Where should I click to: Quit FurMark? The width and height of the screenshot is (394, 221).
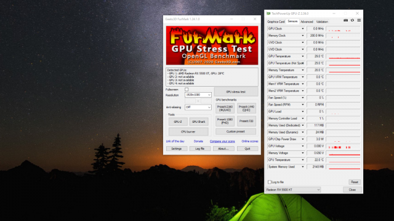click(247, 149)
